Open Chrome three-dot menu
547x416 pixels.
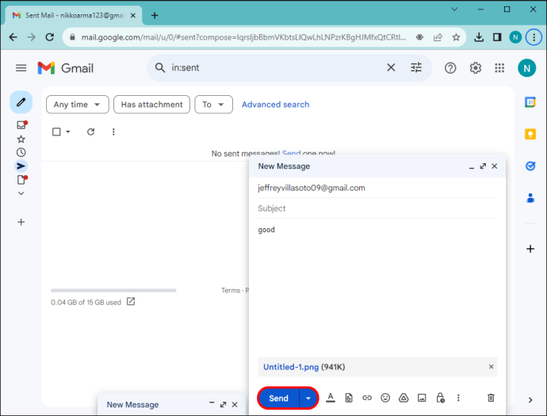(x=534, y=37)
